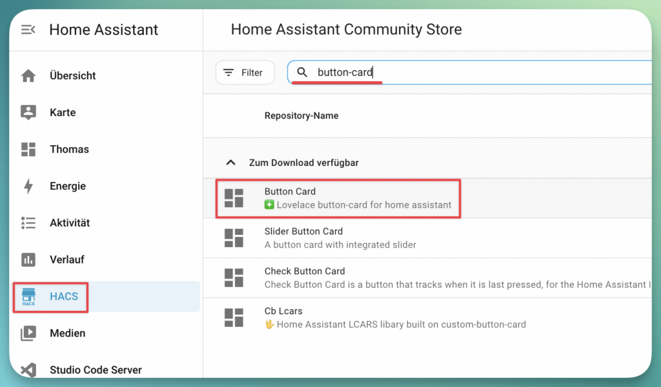Click the Verlauf chart icon

pyautogui.click(x=28, y=260)
